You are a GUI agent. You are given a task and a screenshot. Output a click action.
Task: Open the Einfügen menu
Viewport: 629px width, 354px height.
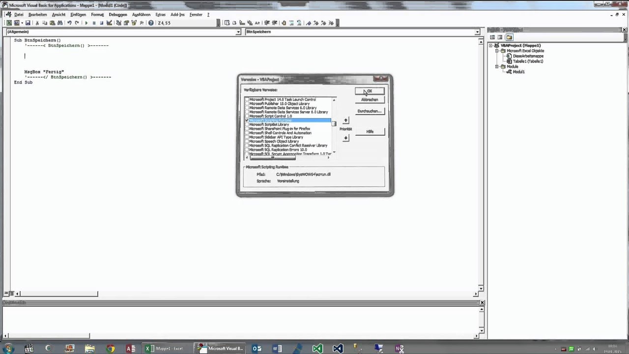click(78, 15)
